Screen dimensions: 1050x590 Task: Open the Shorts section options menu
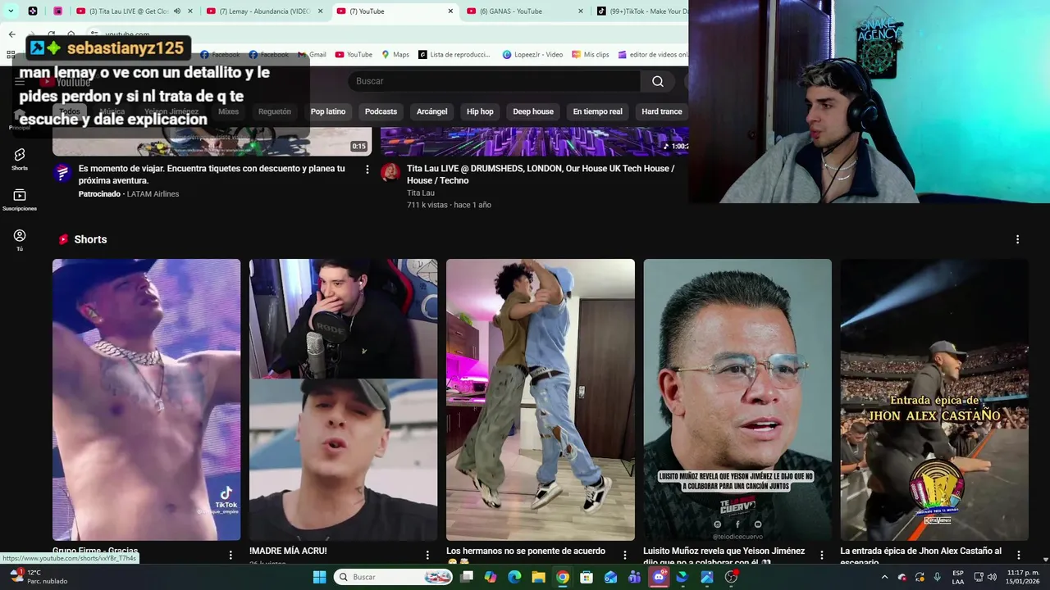1017,239
